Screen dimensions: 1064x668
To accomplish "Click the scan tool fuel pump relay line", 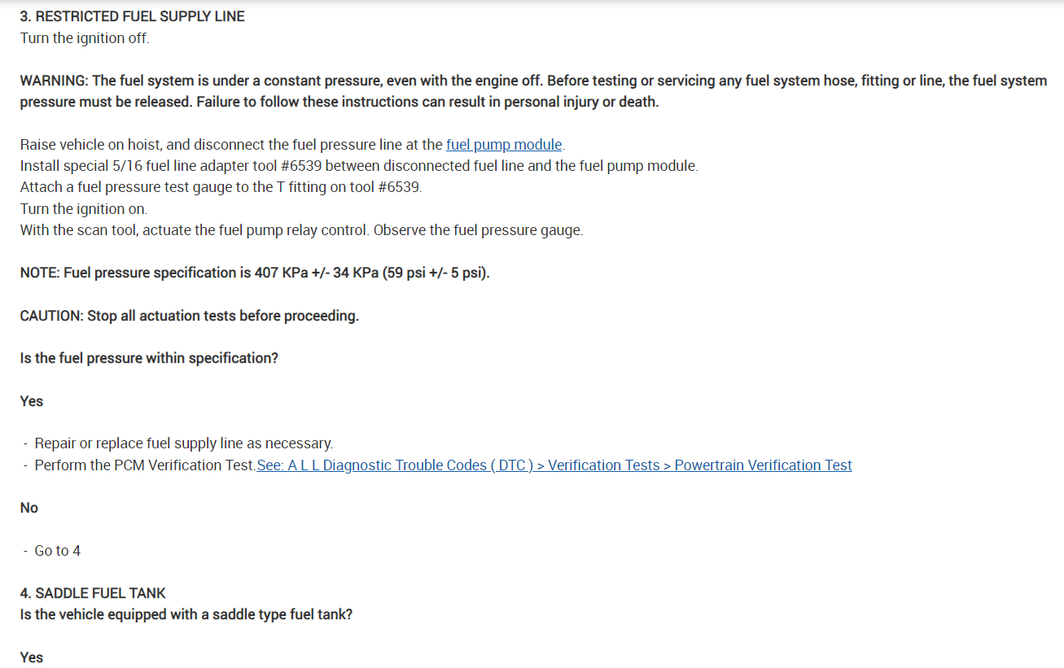I will coord(301,230).
